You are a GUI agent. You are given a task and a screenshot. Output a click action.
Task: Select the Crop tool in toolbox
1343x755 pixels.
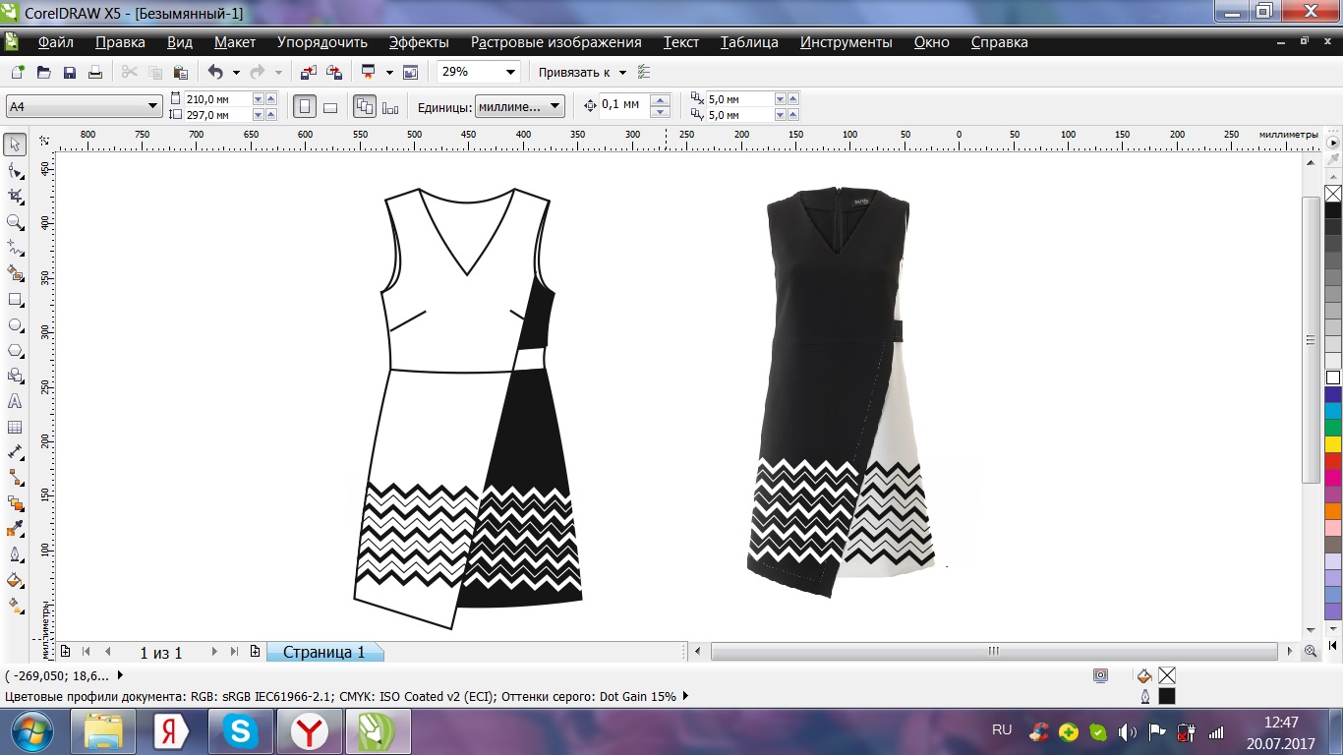(x=15, y=197)
